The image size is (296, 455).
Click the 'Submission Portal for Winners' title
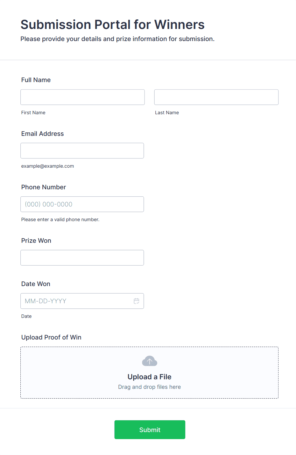(x=113, y=24)
